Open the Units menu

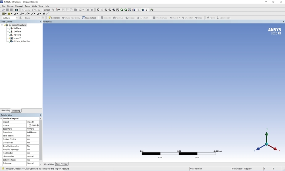point(35,6)
